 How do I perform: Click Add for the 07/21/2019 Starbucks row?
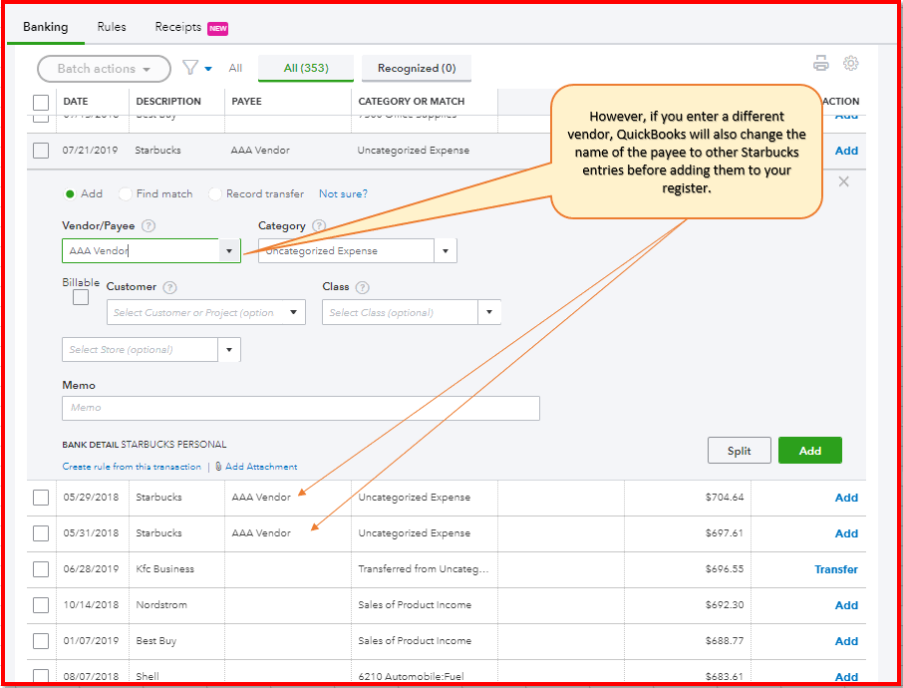(846, 151)
